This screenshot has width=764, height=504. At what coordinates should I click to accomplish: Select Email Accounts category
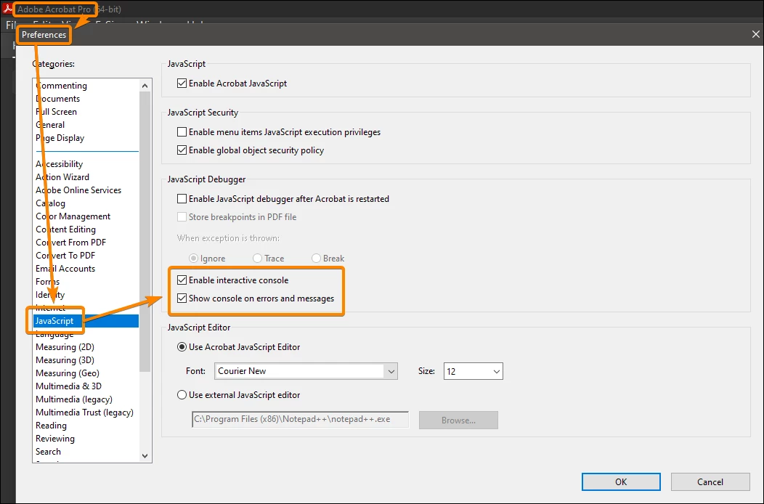(65, 269)
